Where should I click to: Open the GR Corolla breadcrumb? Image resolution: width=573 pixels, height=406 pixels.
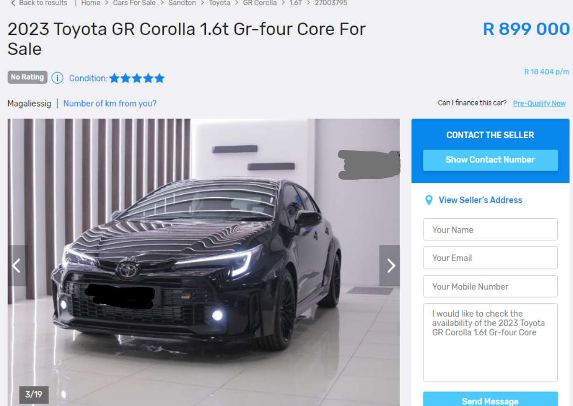(260, 3)
